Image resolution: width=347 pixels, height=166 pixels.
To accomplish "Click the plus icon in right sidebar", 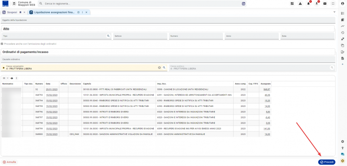I will click(342, 64).
